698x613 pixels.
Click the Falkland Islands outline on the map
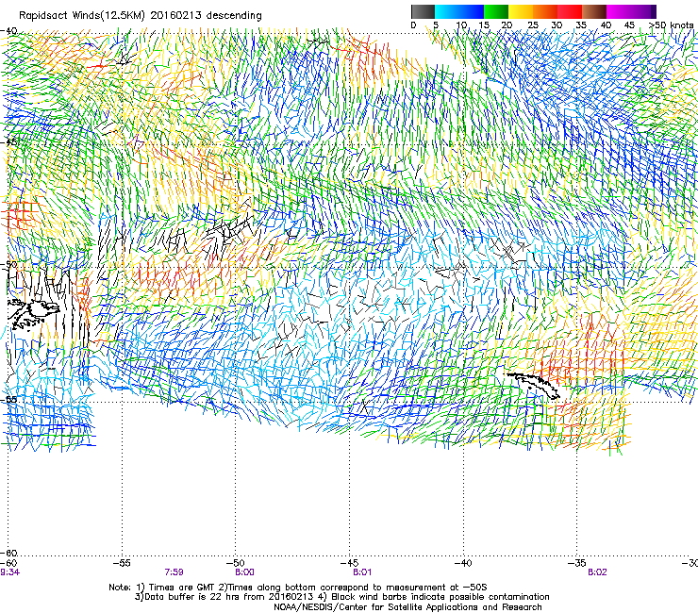[34, 313]
